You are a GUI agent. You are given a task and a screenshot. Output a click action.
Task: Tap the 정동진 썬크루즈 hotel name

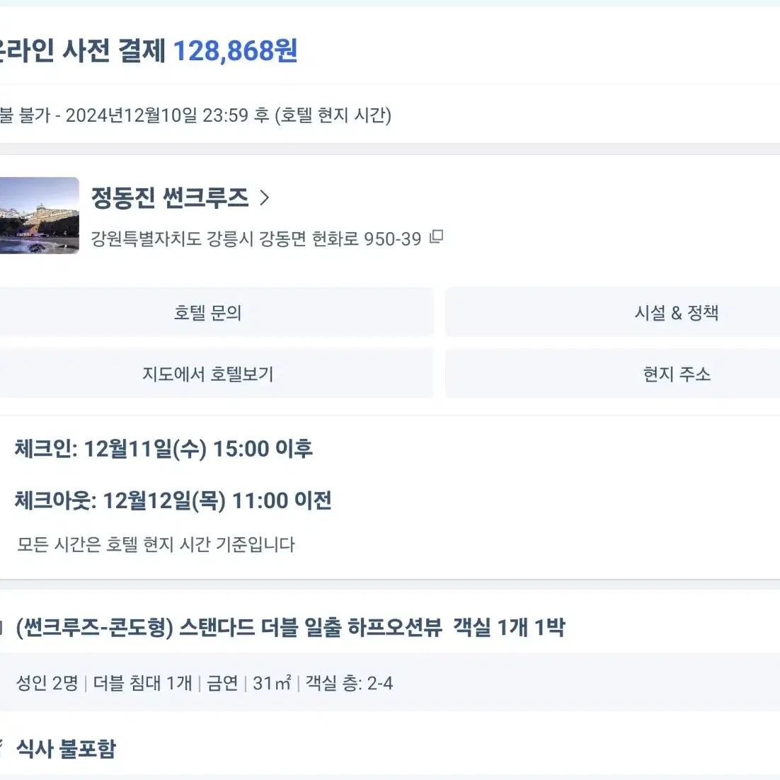(170, 197)
